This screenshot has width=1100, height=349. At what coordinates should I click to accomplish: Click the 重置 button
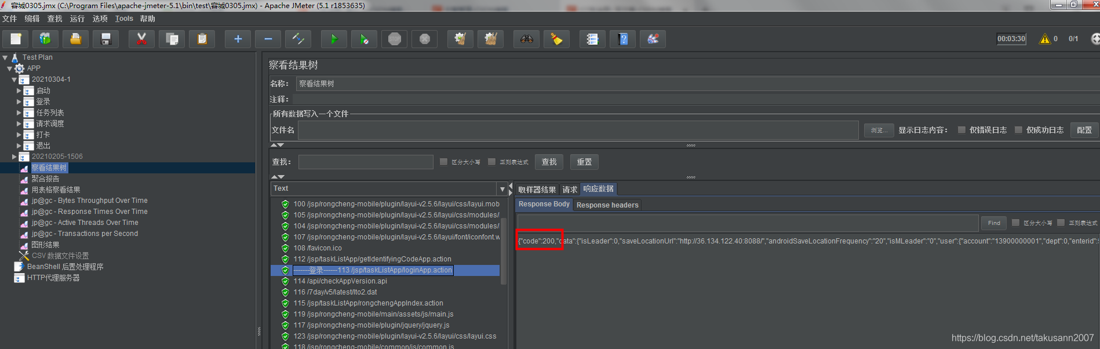coord(584,162)
